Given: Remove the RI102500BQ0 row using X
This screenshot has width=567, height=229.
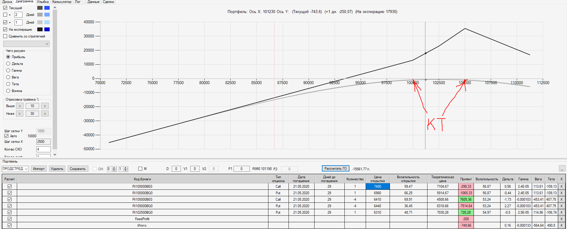Looking at the screenshot, I should click(561, 212).
